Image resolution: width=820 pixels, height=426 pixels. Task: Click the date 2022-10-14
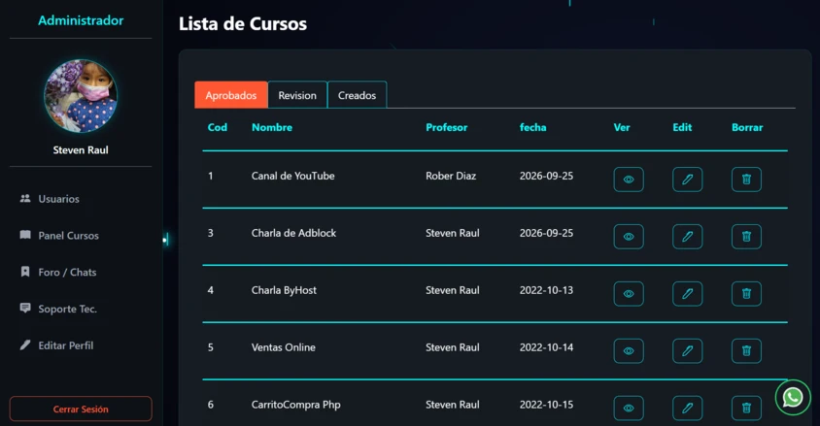click(546, 347)
